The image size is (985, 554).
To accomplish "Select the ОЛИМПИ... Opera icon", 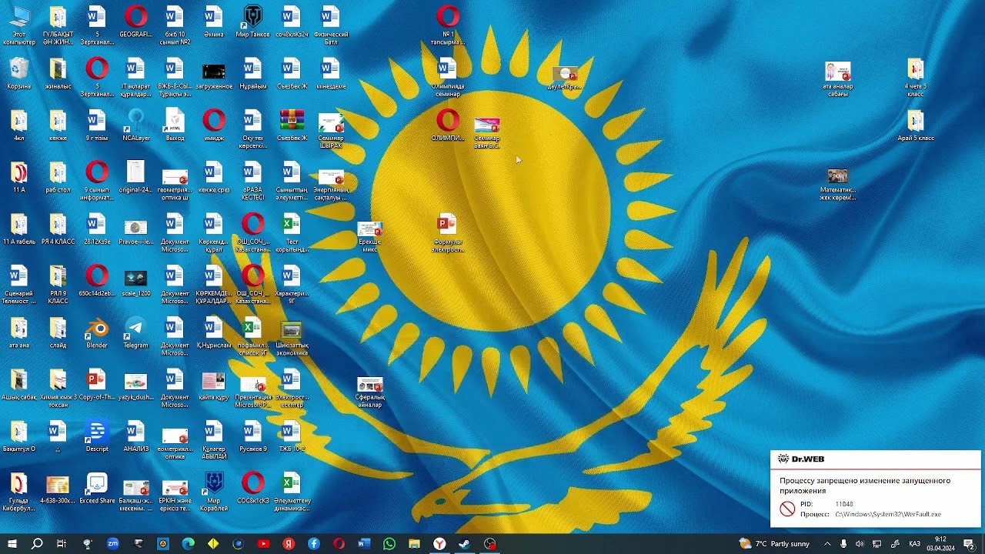I will (447, 127).
